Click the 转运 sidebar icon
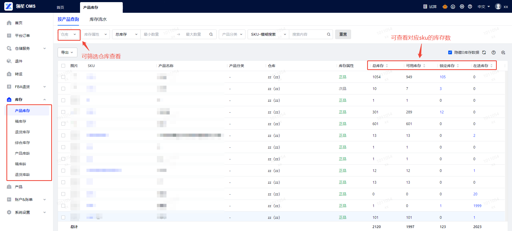 pyautogui.click(x=9, y=74)
